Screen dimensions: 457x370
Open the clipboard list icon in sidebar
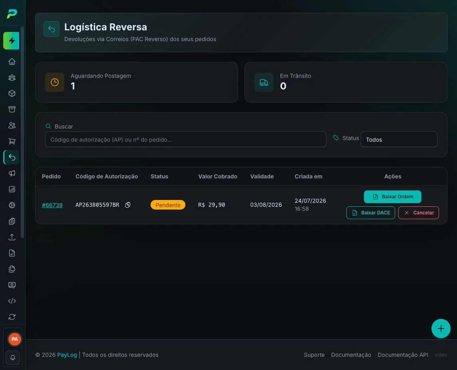click(12, 221)
